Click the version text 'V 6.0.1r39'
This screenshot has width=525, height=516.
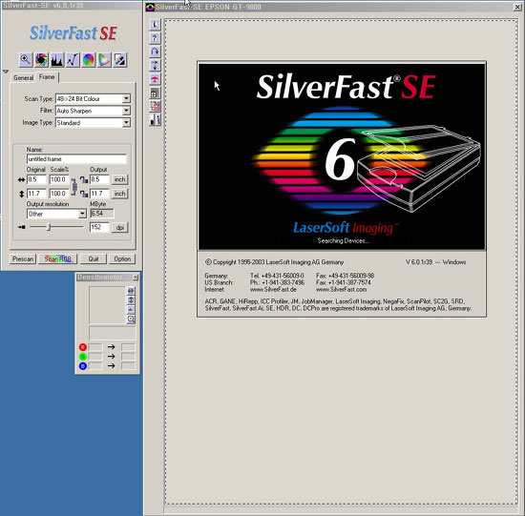419,262
